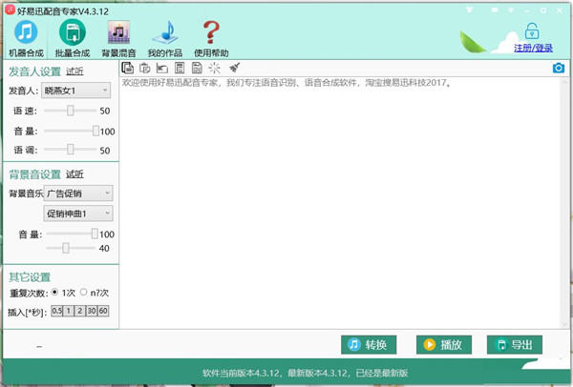Click the copy icon in editor toolbar

(x=128, y=68)
